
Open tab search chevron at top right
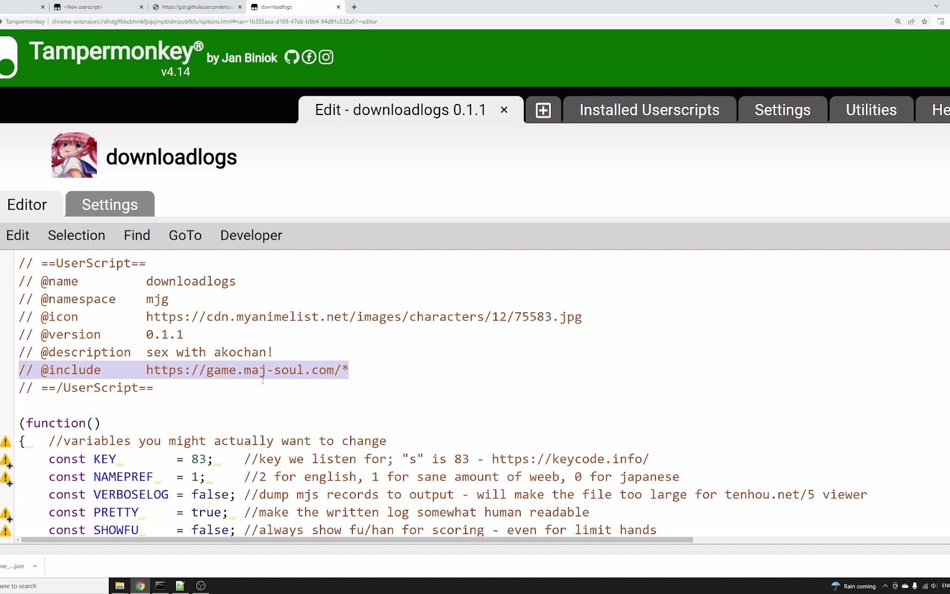[936, 6]
